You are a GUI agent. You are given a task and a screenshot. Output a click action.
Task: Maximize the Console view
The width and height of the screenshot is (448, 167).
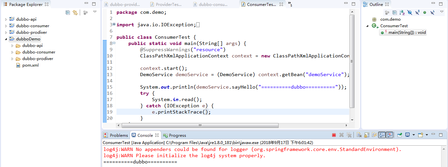tap(441, 135)
